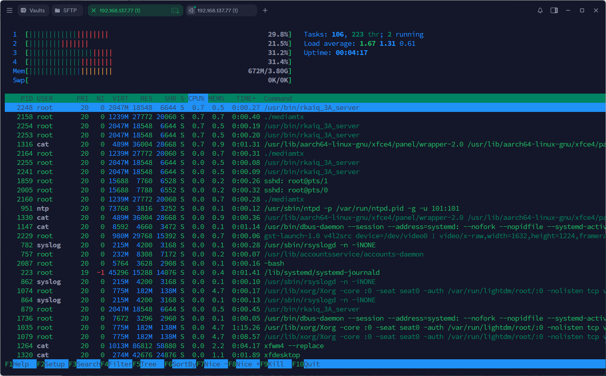
Task: Click F10 Quit in htop footer
Action: click(x=311, y=364)
